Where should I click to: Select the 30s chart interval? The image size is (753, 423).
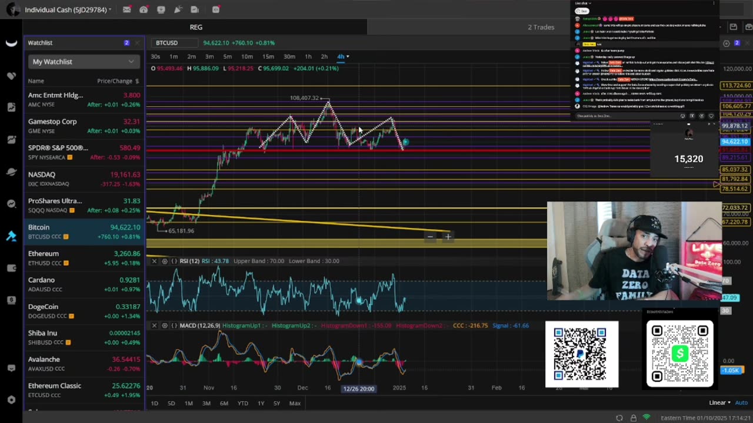[155, 56]
